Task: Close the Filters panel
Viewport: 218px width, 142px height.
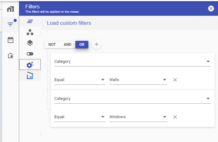Action: click(x=211, y=9)
